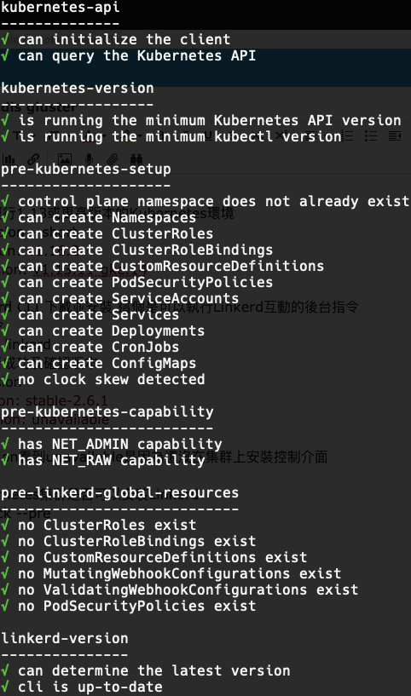Image resolution: width=411 pixels, height=696 pixels.
Task: Click the 'can query the Kubernetes API' line
Action: pos(129,56)
